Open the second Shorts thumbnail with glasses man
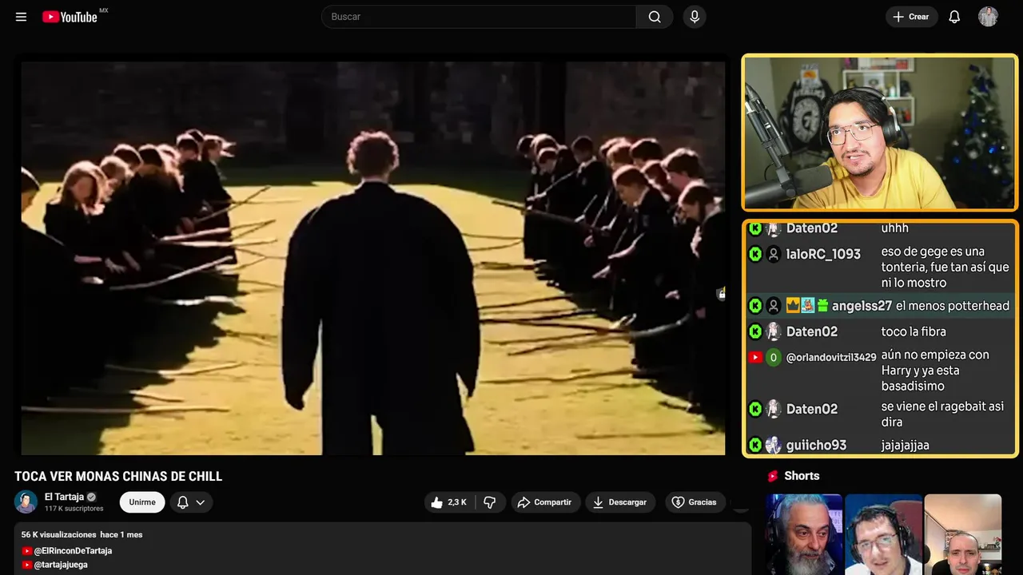The width and height of the screenshot is (1023, 575). pyautogui.click(x=883, y=534)
